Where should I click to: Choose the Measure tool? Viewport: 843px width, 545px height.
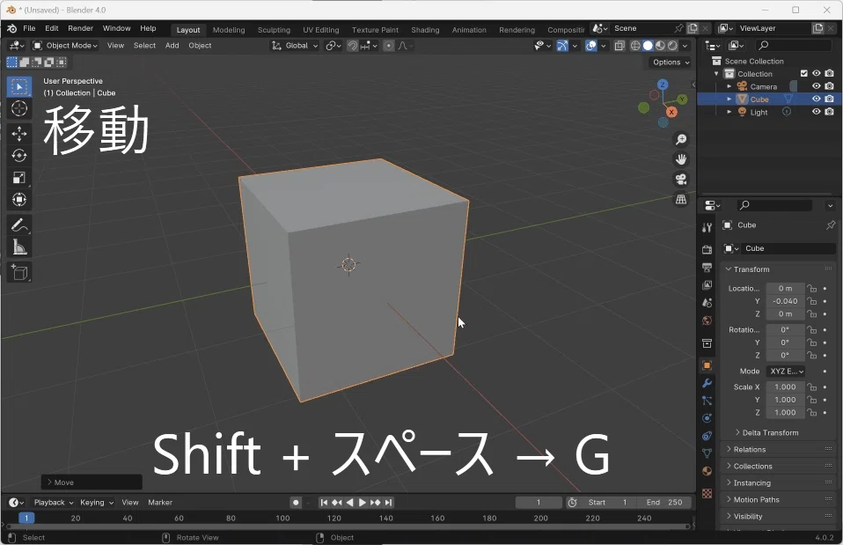coord(19,247)
